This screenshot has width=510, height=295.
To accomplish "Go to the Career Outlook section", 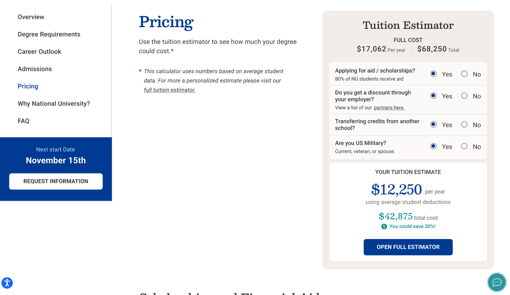I will click(x=40, y=51).
